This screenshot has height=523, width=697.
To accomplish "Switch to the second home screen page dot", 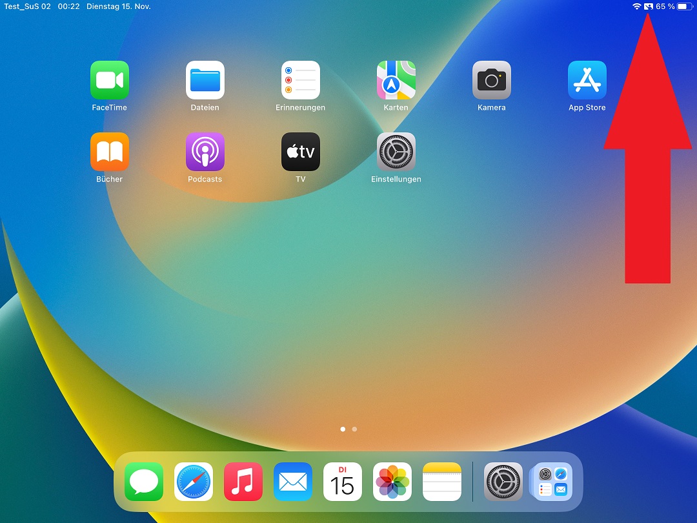I will coord(354,429).
